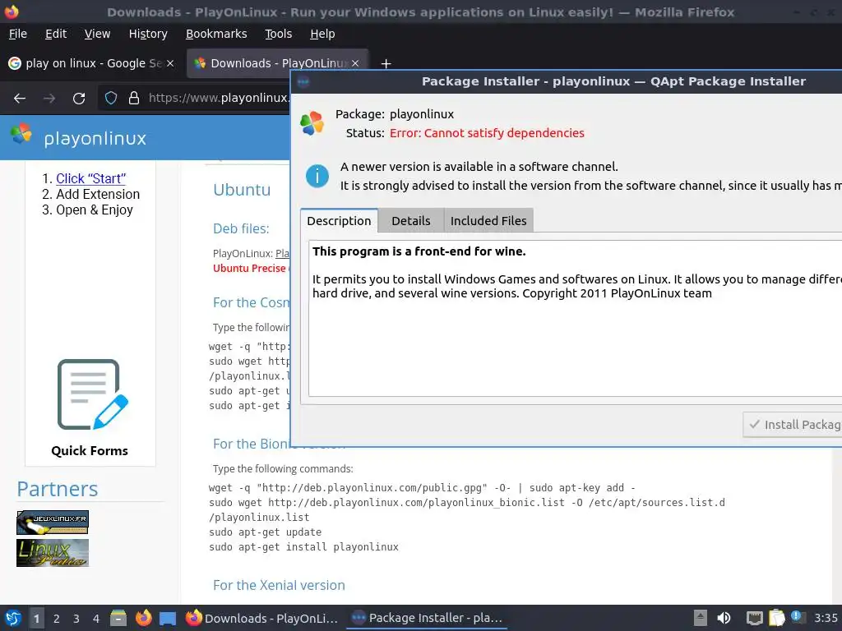This screenshot has height=631, width=842.
Task: Open the Help menu in Firefox
Action: pyautogui.click(x=322, y=34)
